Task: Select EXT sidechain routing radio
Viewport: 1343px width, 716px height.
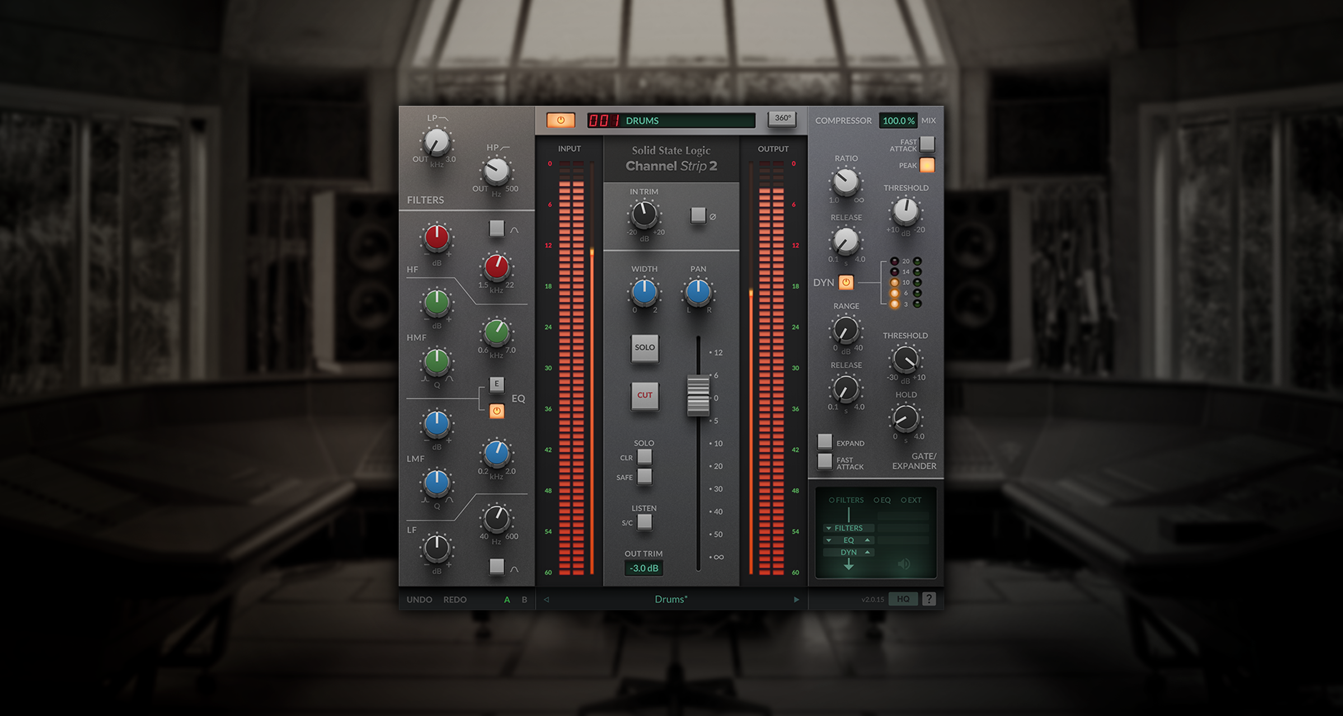Action: (903, 500)
